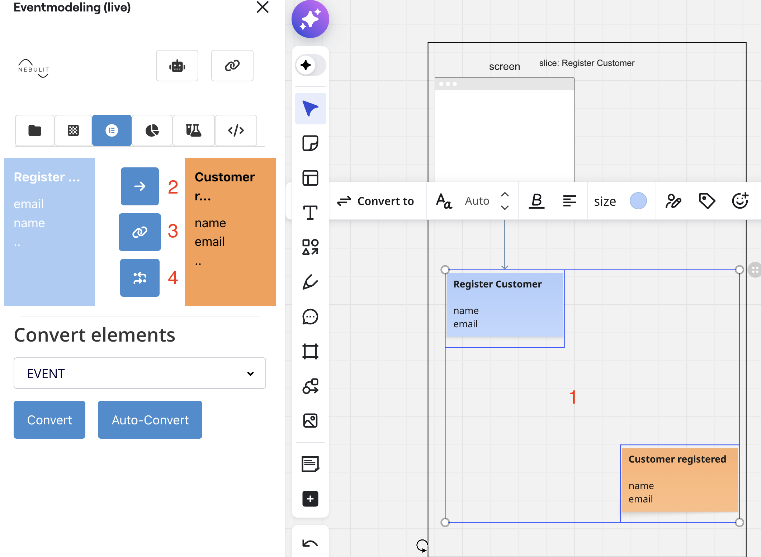This screenshot has height=557, width=761.
Task: Select the frame tool
Action: [310, 351]
